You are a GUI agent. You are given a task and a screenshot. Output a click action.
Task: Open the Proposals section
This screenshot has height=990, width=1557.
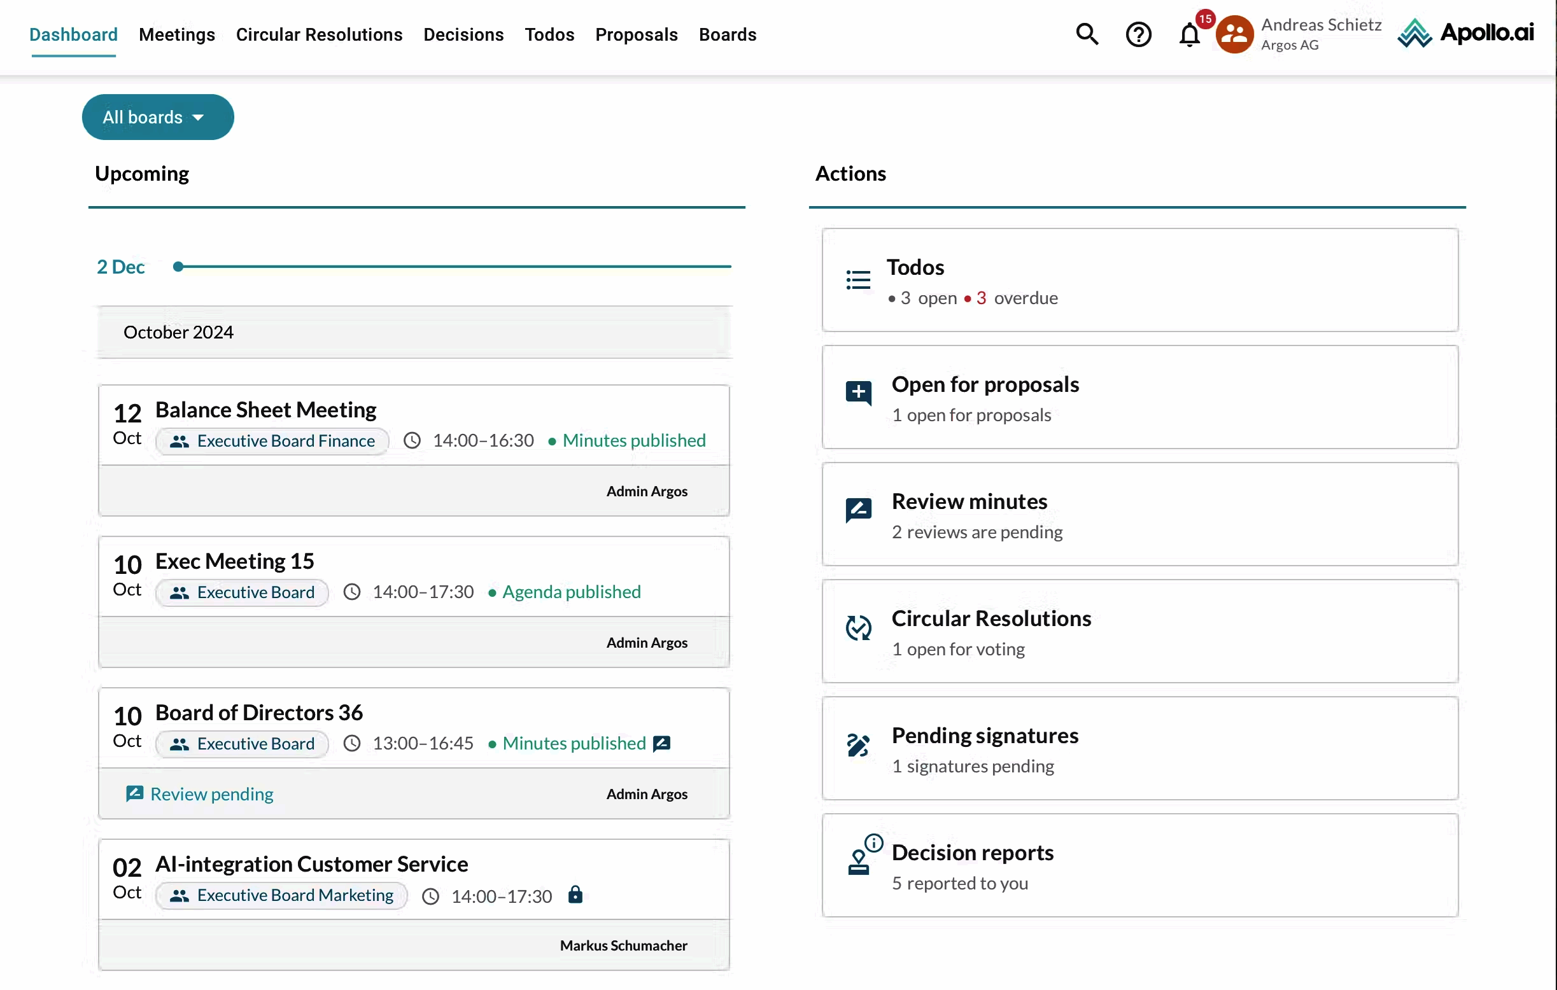coord(637,34)
